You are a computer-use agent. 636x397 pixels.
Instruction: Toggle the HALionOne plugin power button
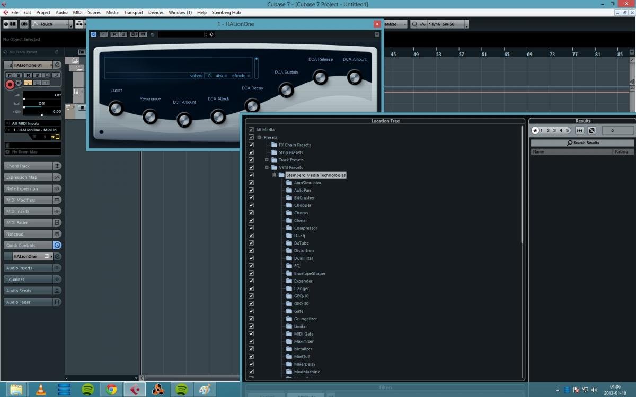(94, 34)
